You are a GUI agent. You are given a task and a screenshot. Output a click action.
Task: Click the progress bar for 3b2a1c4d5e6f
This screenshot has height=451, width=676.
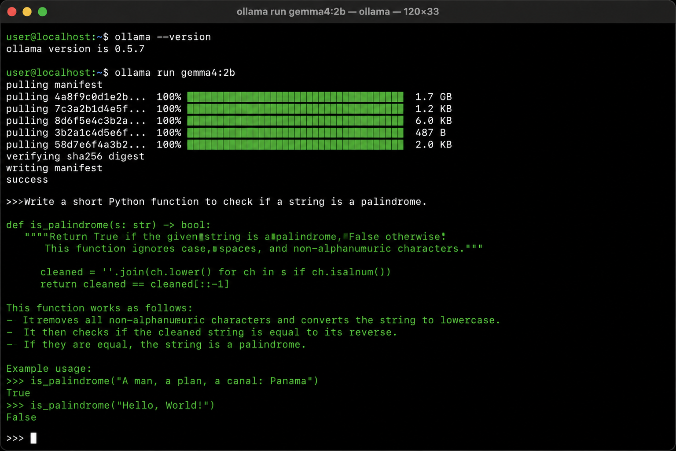tap(295, 133)
